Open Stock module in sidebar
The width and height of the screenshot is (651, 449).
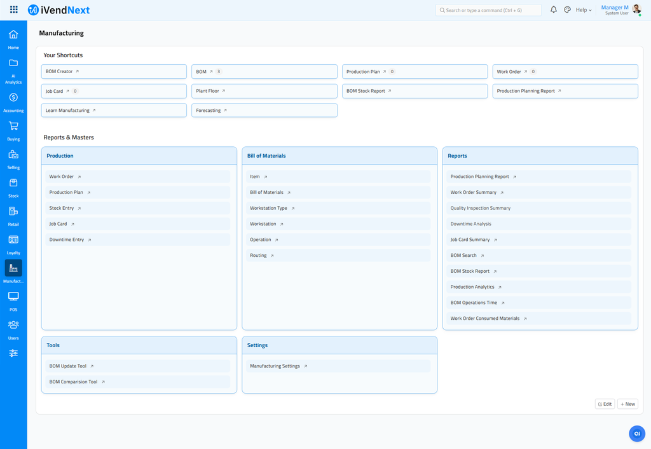[13, 188]
